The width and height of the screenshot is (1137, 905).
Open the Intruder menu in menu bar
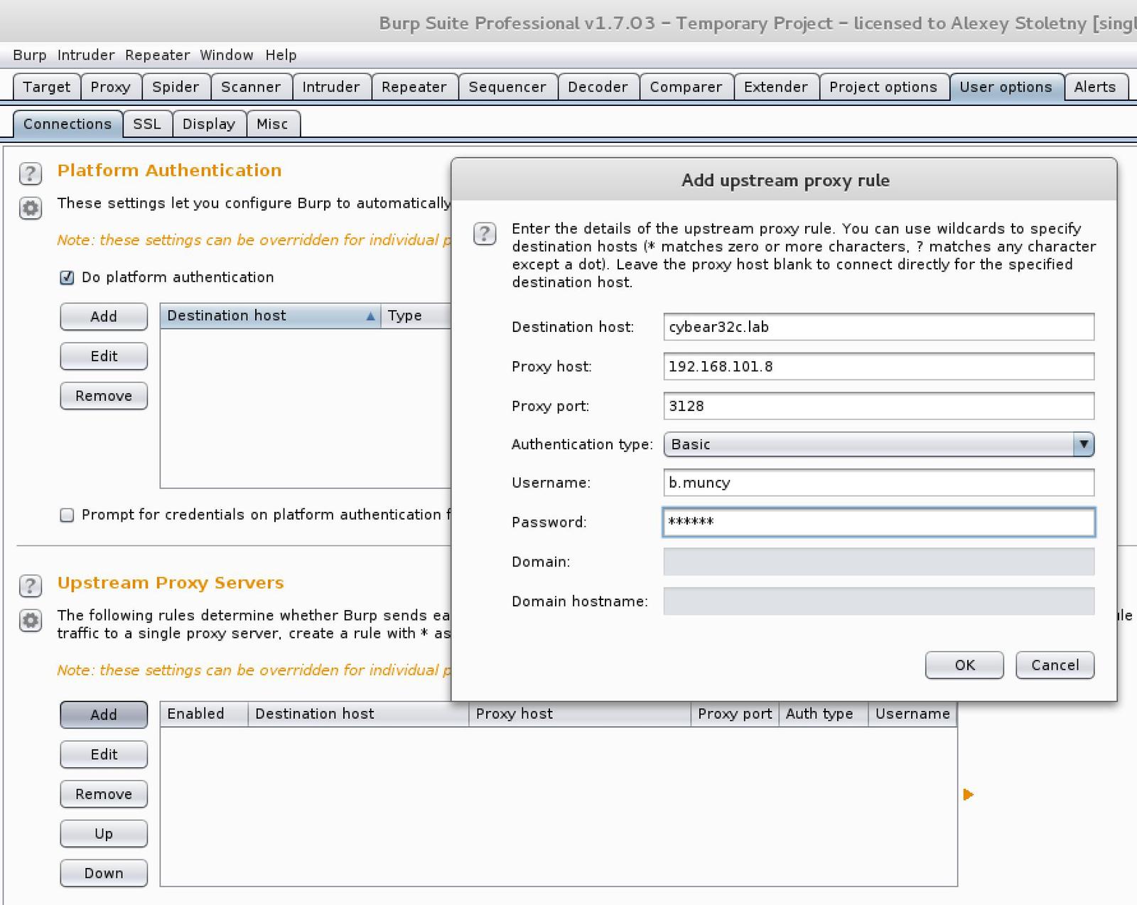85,55
